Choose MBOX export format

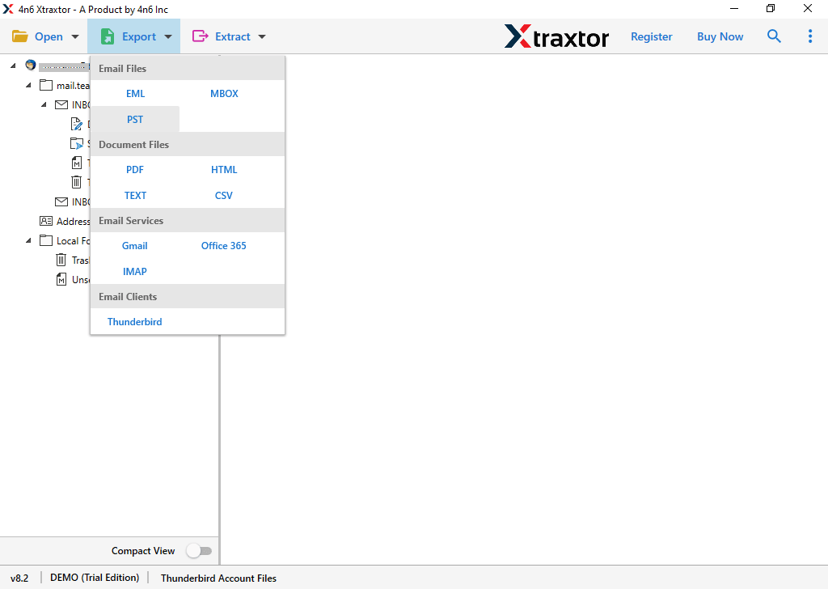click(x=224, y=94)
